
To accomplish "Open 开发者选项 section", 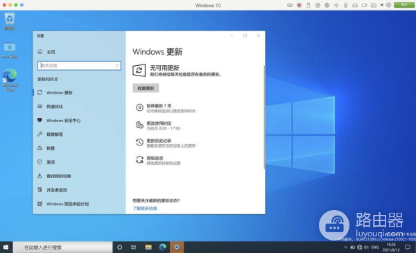I will coord(79,190).
